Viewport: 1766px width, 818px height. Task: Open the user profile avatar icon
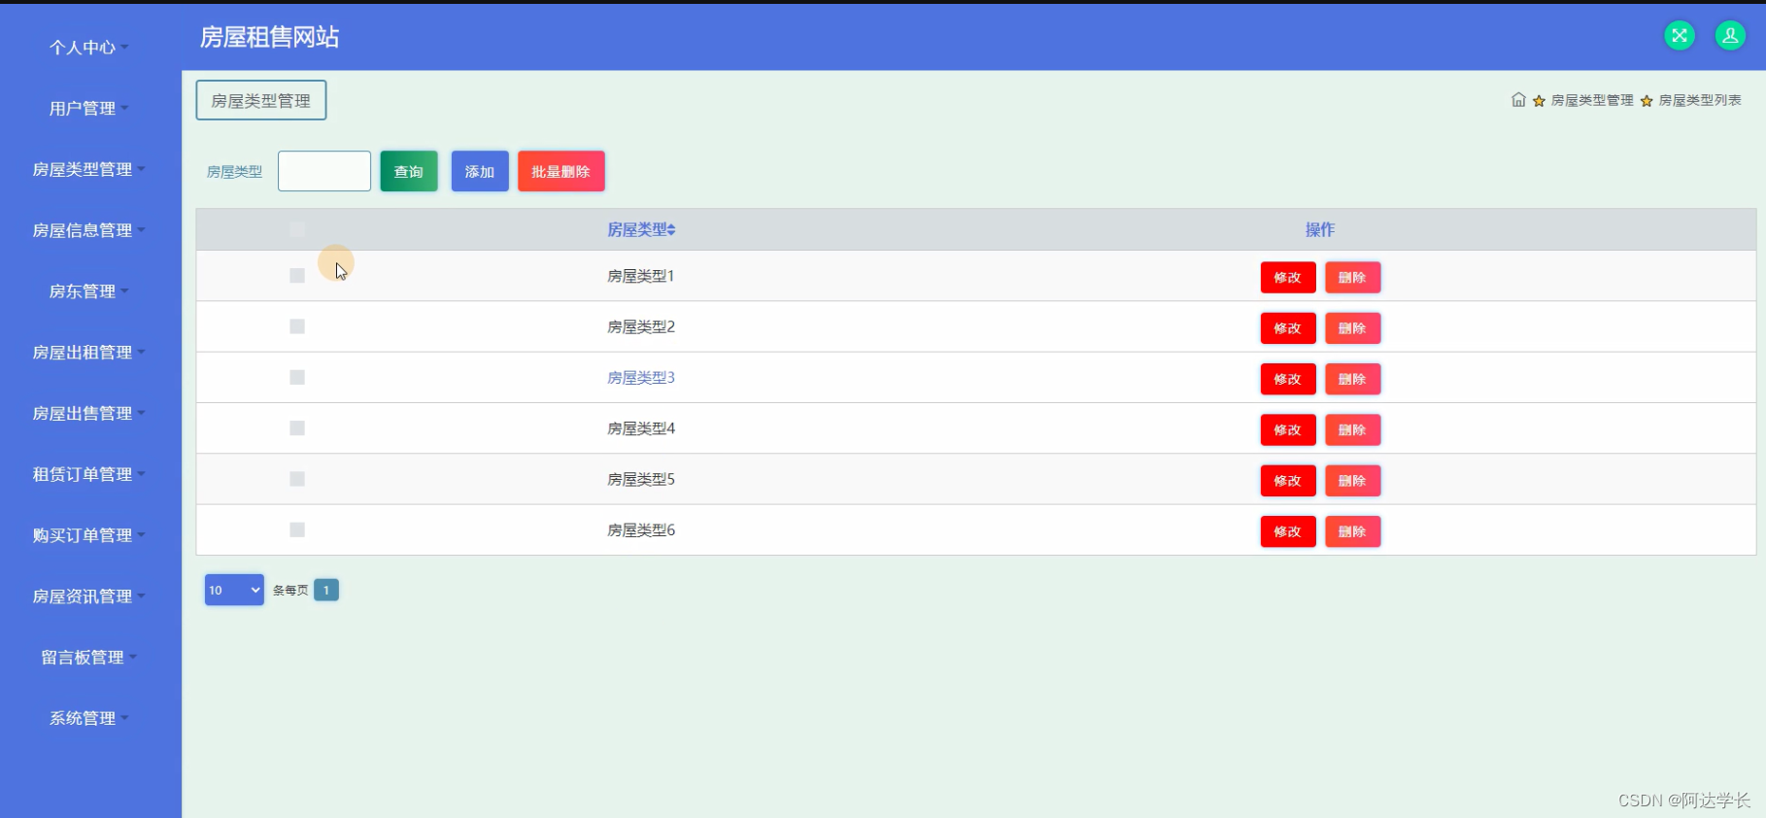click(x=1730, y=36)
